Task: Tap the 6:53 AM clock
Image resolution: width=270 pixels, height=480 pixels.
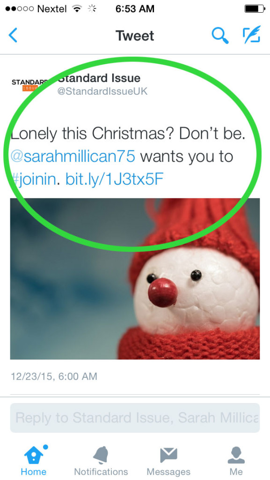Action: [x=135, y=8]
